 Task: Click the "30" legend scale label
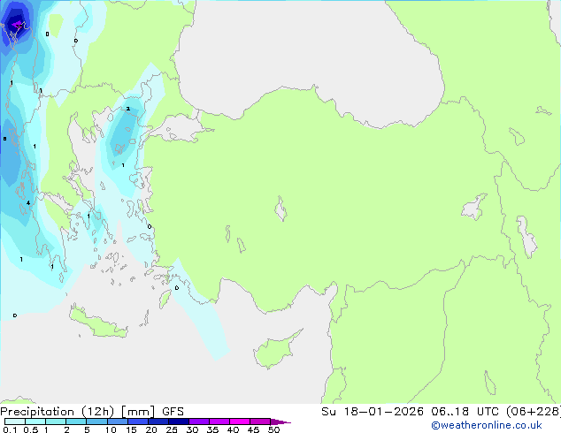pos(192,429)
